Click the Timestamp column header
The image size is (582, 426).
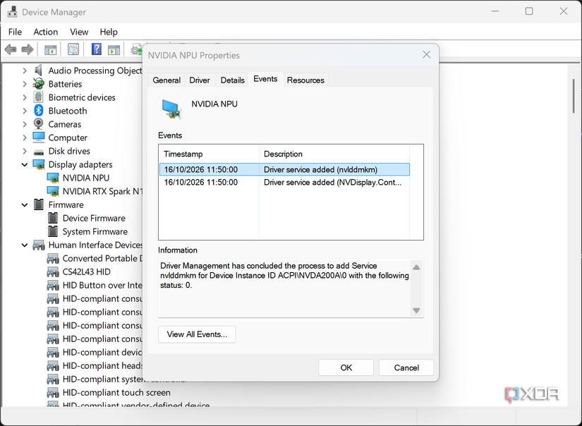pyautogui.click(x=209, y=154)
